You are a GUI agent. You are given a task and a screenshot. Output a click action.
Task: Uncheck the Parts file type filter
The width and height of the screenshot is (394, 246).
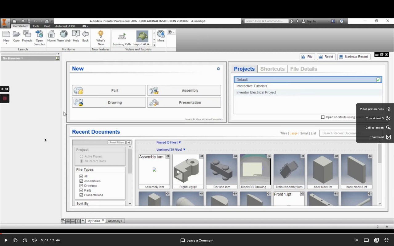81,190
